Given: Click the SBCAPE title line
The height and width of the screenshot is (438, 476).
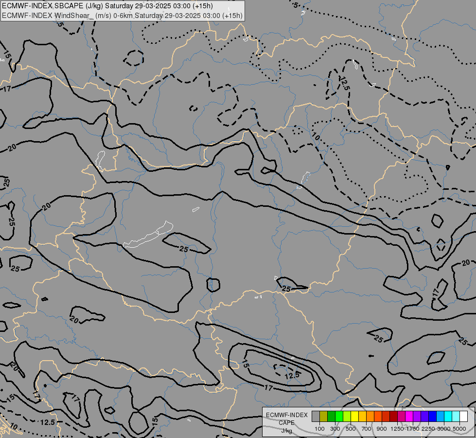Looking at the screenshot, I should tap(107, 6).
